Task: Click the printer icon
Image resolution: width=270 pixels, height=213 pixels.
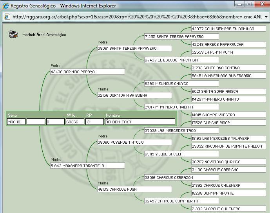Action: click(x=13, y=34)
